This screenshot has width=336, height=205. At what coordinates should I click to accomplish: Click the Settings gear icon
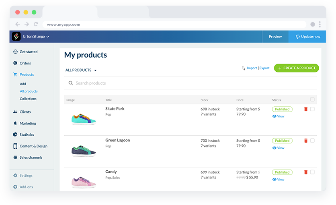coord(15,176)
